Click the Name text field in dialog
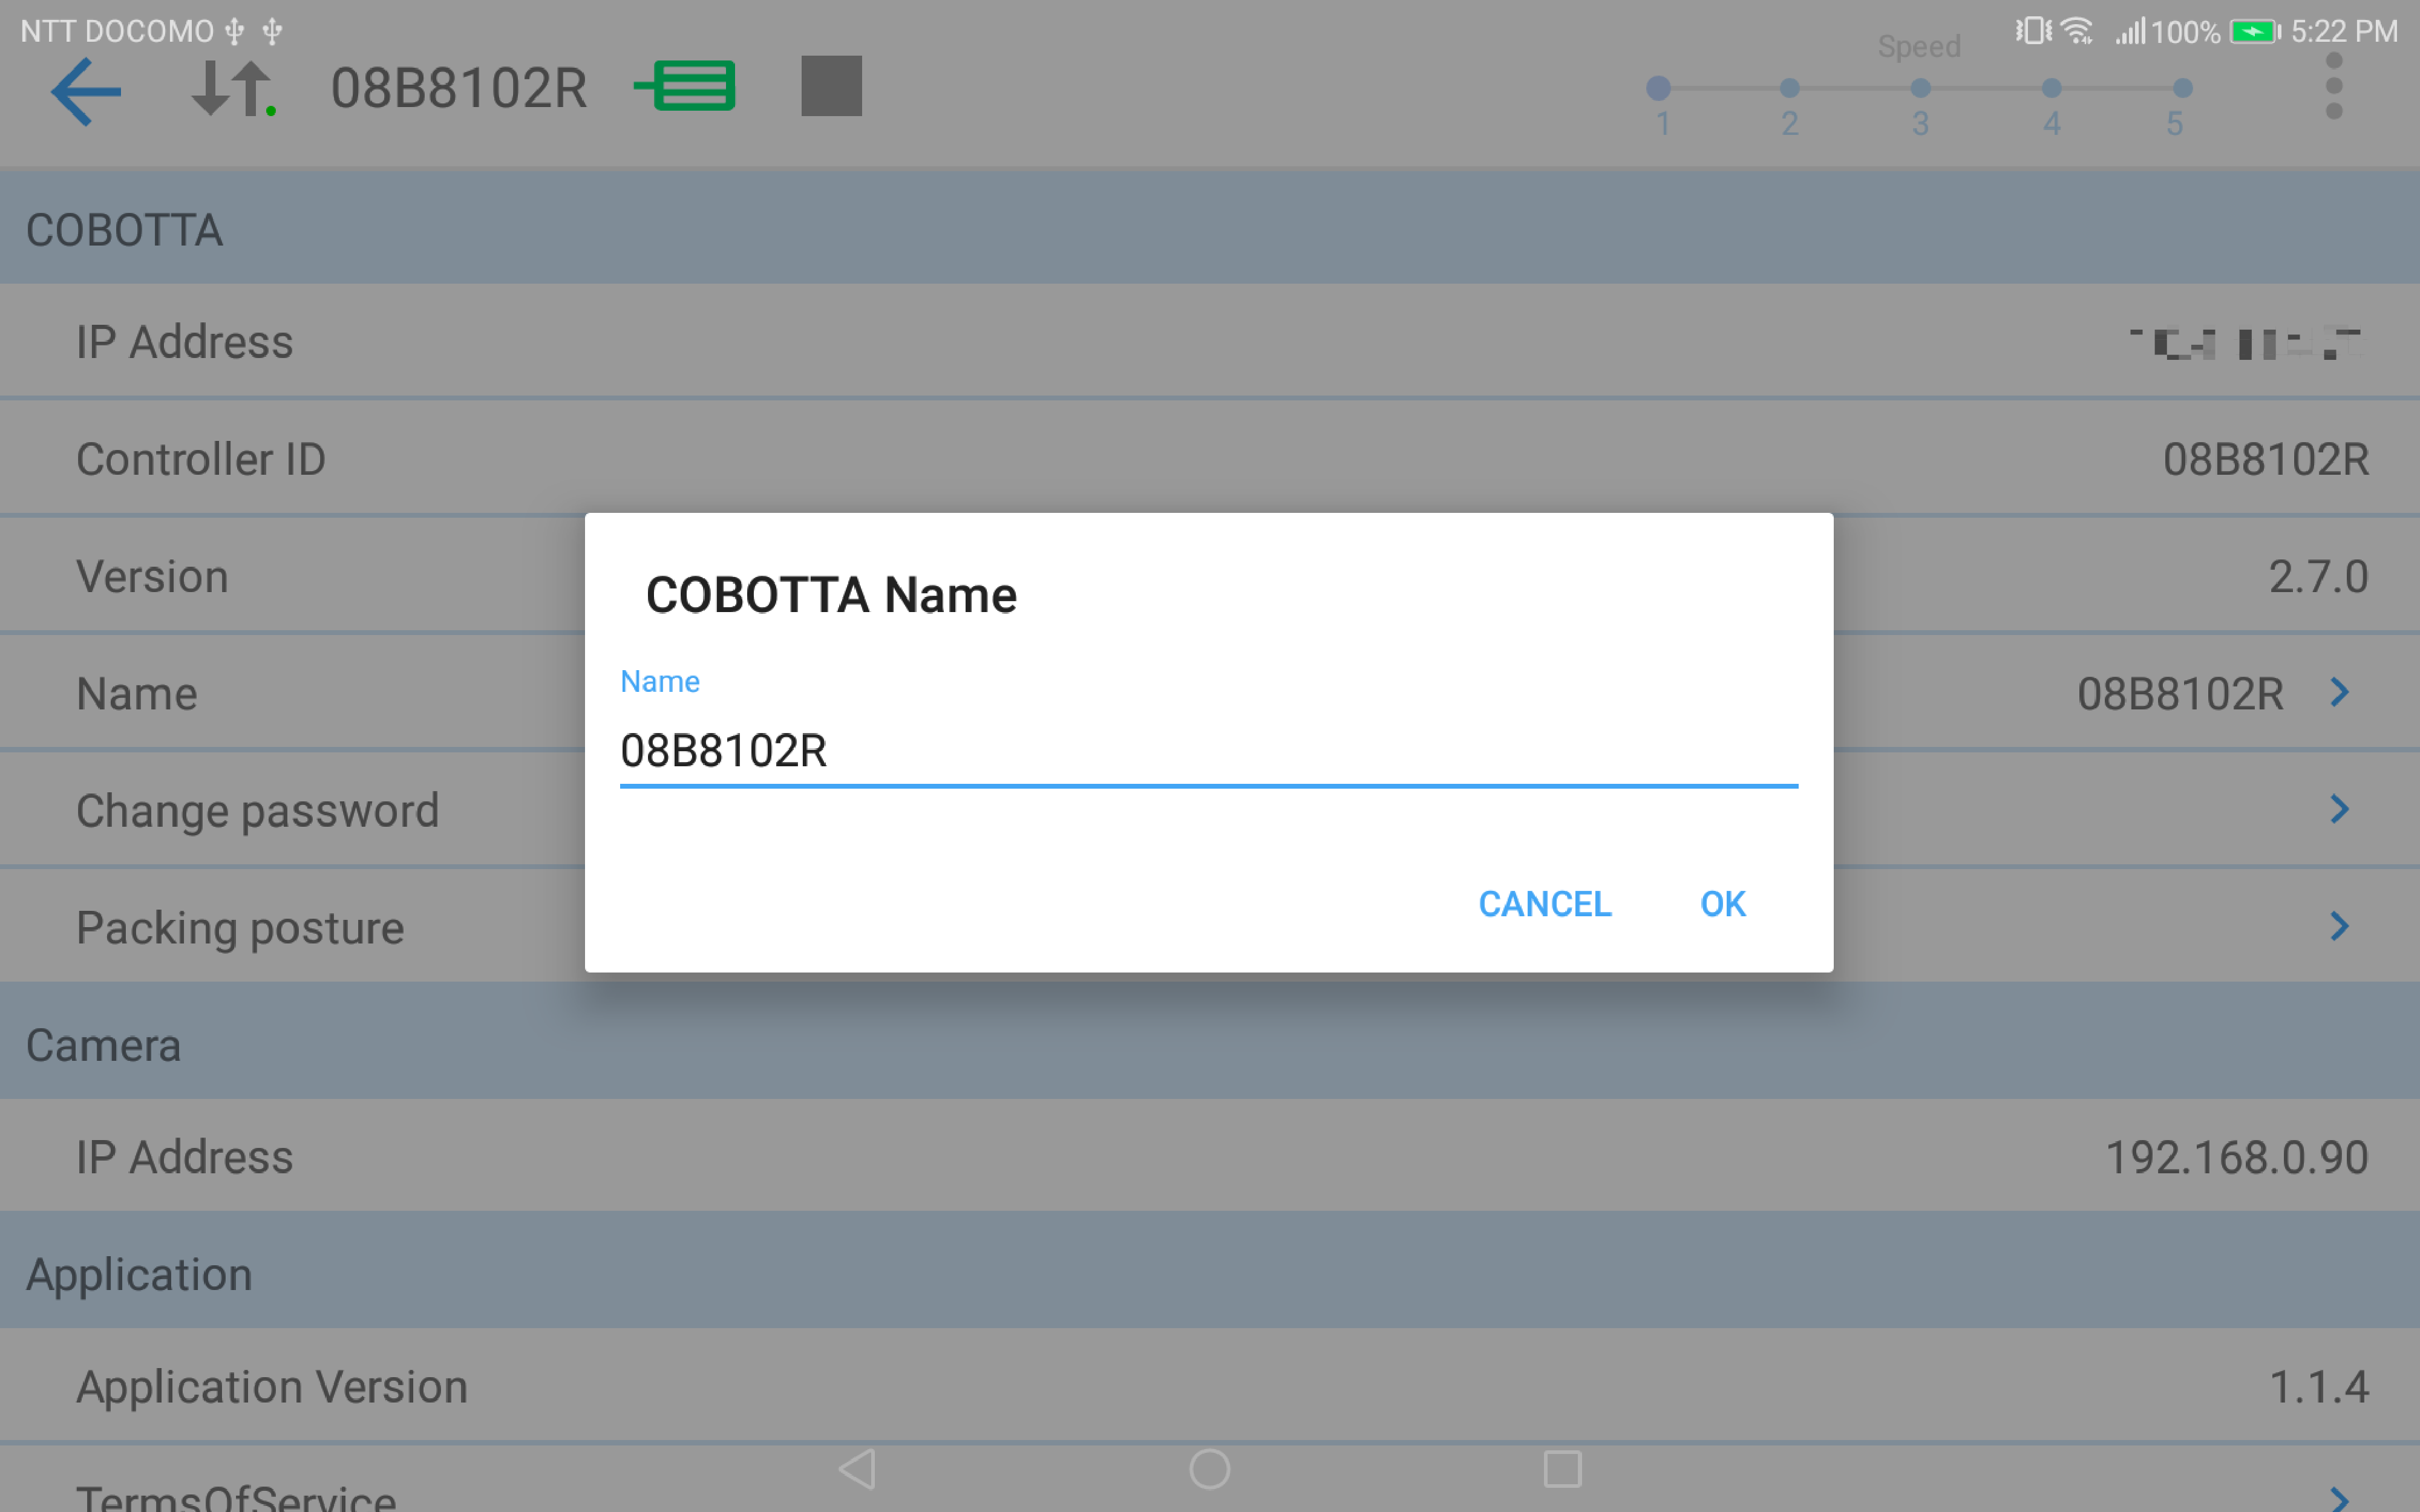 1208,751
